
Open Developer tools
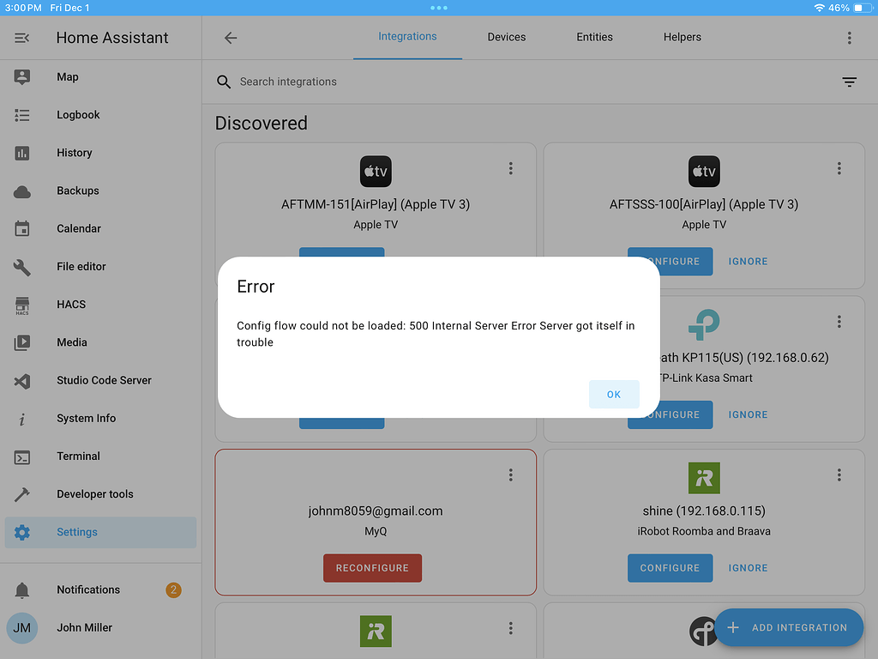24,493
